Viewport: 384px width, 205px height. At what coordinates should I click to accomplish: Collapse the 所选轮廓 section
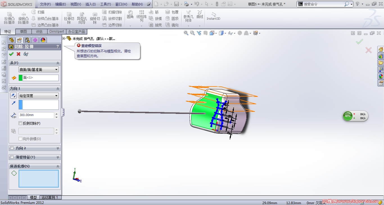[x=58, y=166]
